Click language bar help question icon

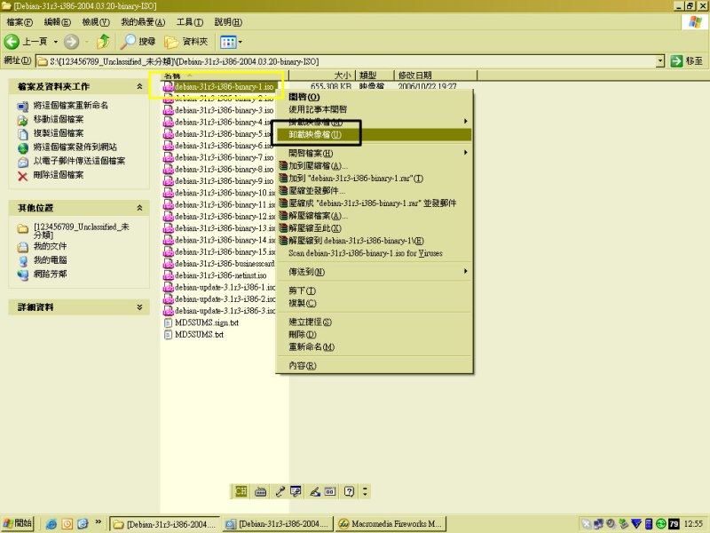[x=349, y=491]
